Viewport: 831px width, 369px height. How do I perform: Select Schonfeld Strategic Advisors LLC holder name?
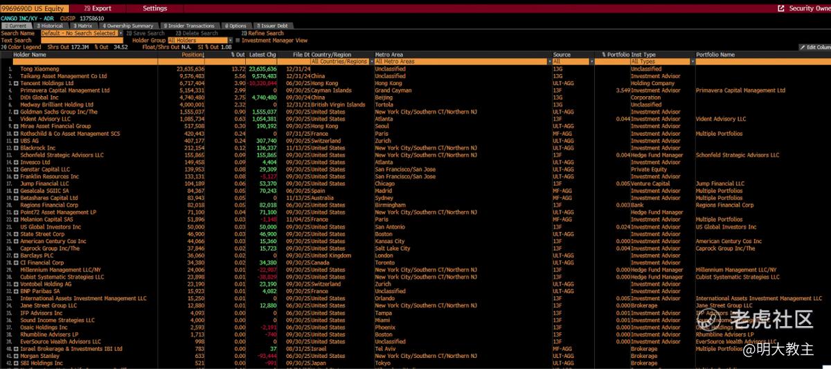(62, 155)
